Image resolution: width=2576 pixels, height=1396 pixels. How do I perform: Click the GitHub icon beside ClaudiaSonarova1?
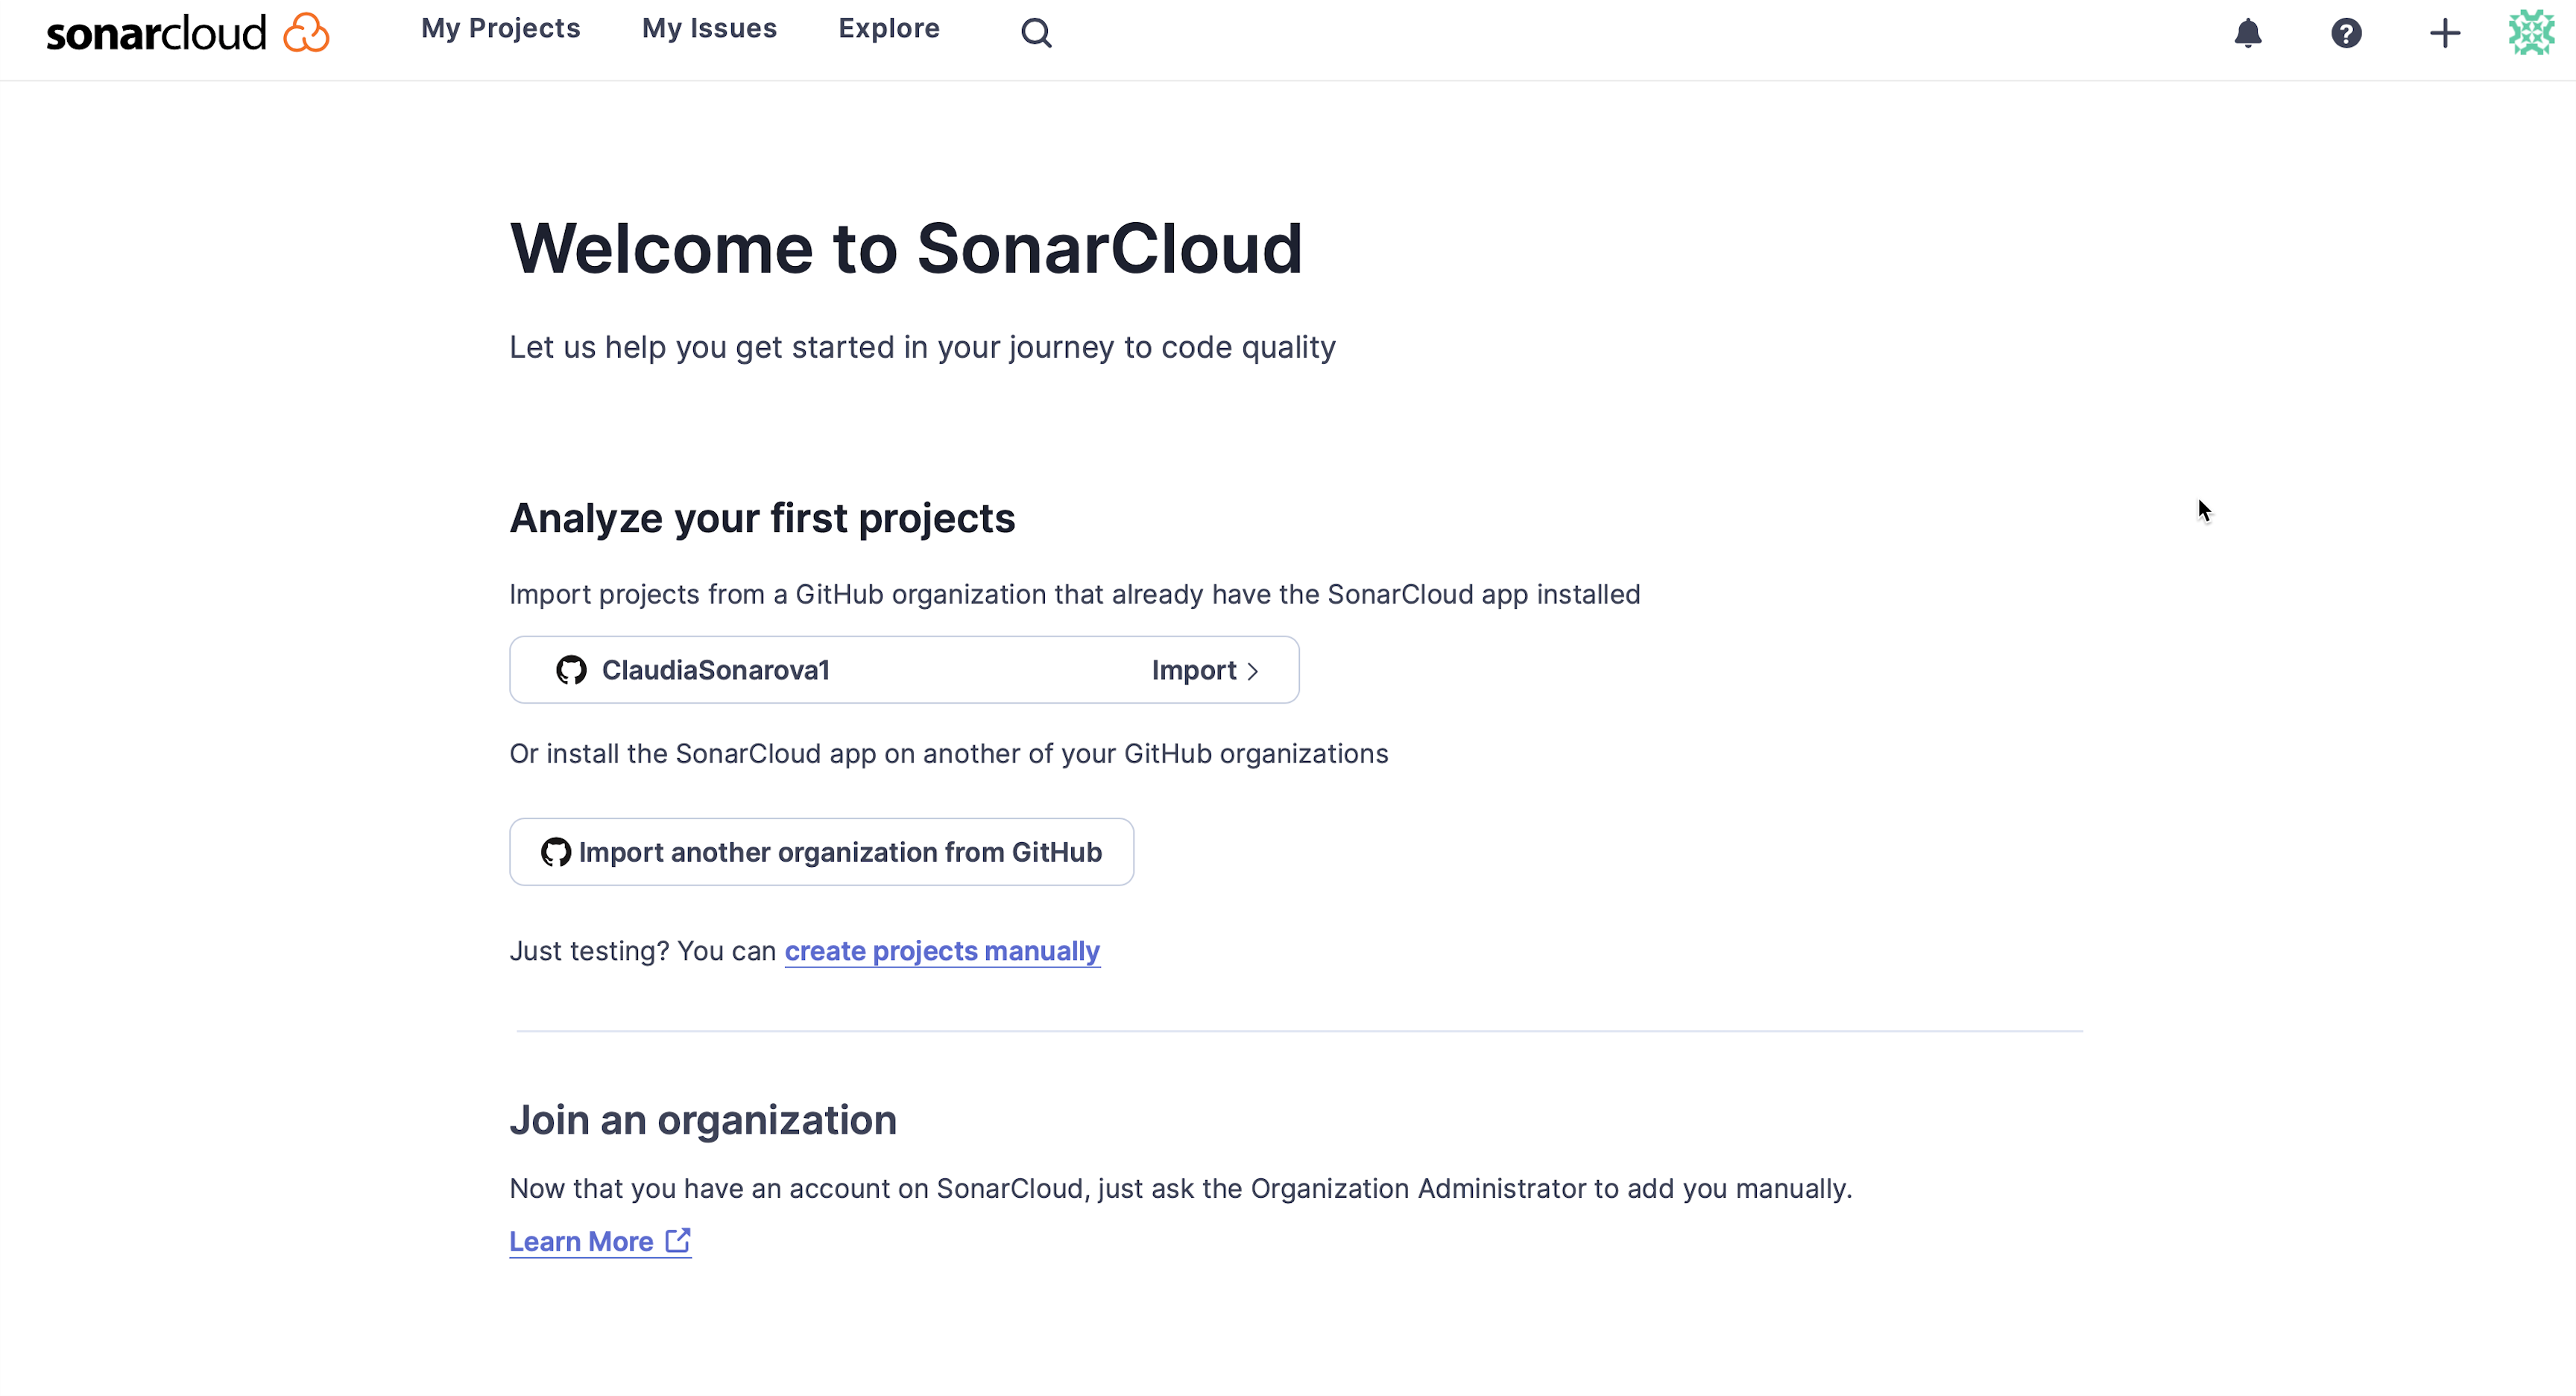coord(571,670)
